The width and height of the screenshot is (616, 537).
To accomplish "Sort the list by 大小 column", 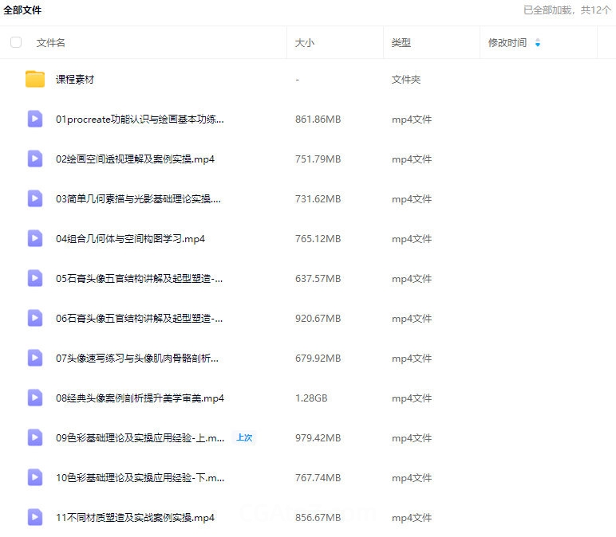I will click(x=304, y=43).
